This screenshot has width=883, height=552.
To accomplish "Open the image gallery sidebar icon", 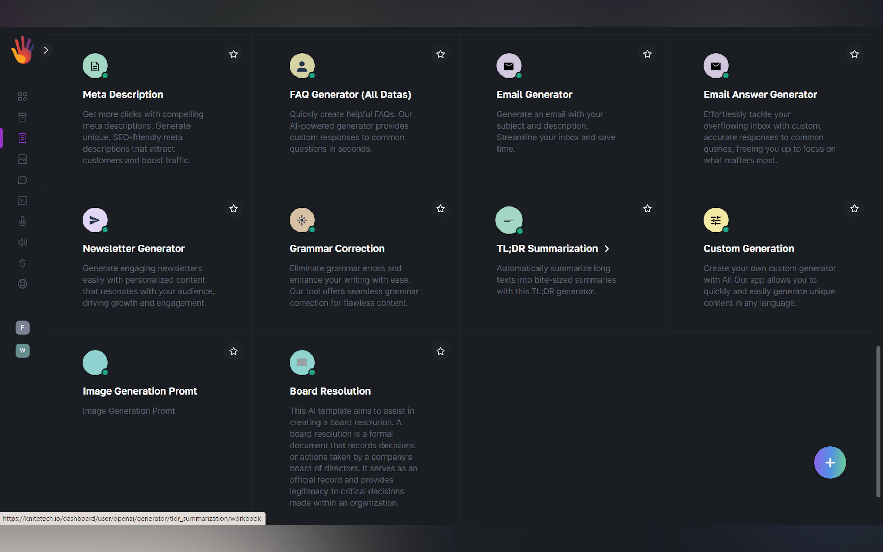I will [22, 159].
